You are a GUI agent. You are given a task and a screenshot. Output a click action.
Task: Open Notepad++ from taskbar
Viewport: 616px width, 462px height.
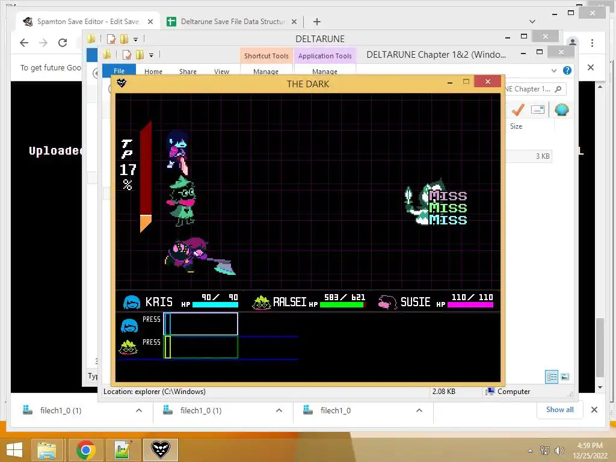pyautogui.click(x=122, y=450)
